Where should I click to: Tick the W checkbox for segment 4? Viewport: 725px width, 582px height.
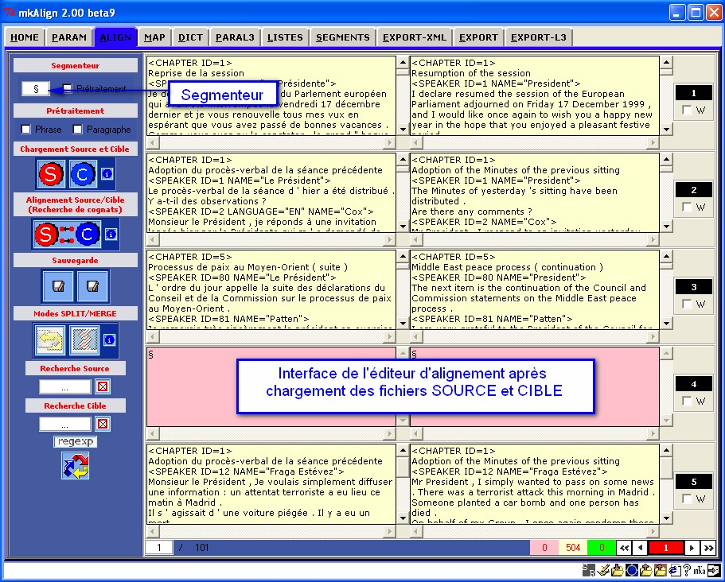click(x=687, y=401)
